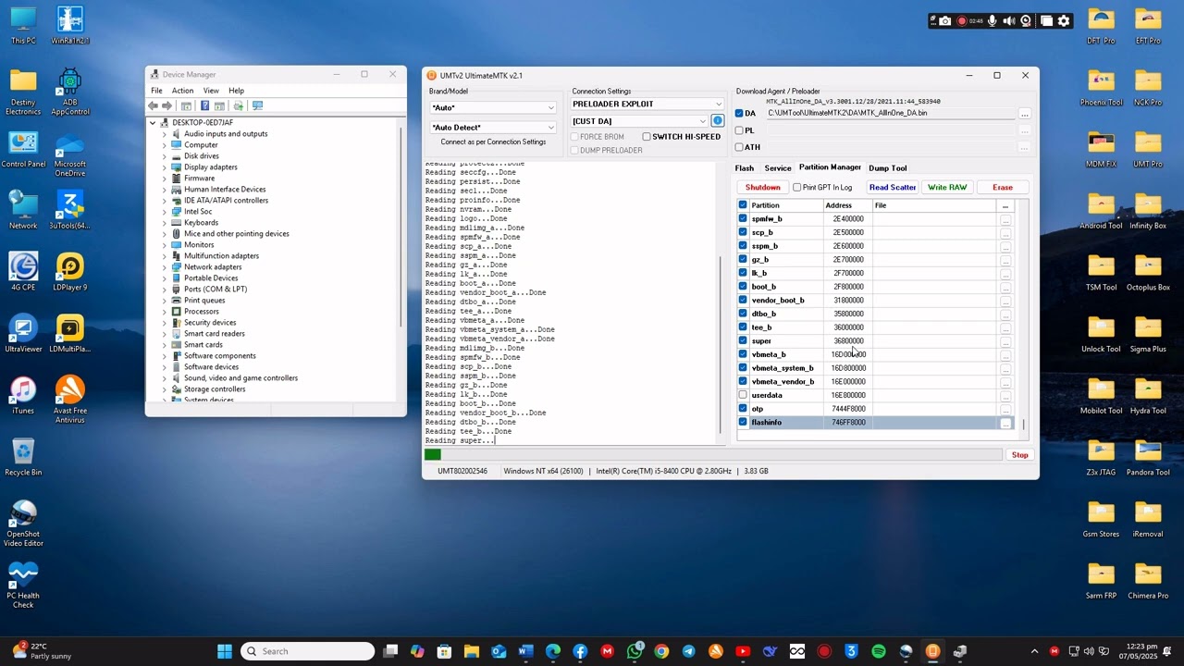This screenshot has height=666, width=1184.
Task: Click the Windows Start button
Action: pos(225,651)
